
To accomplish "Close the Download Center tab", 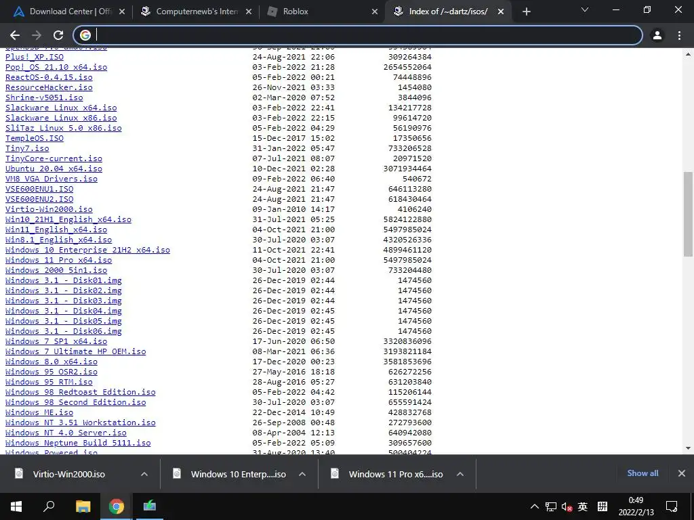I will point(122,12).
